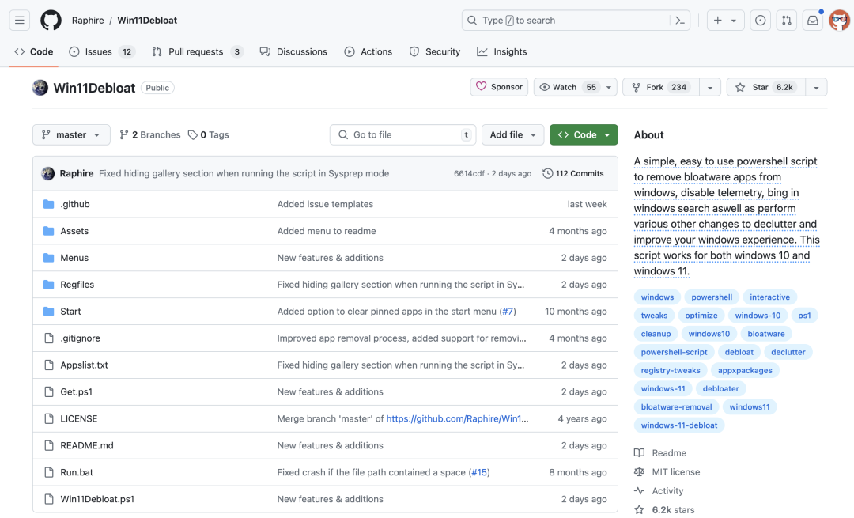The image size is (854, 518).
Task: Open the hamburger navigation menu
Action: coord(20,21)
